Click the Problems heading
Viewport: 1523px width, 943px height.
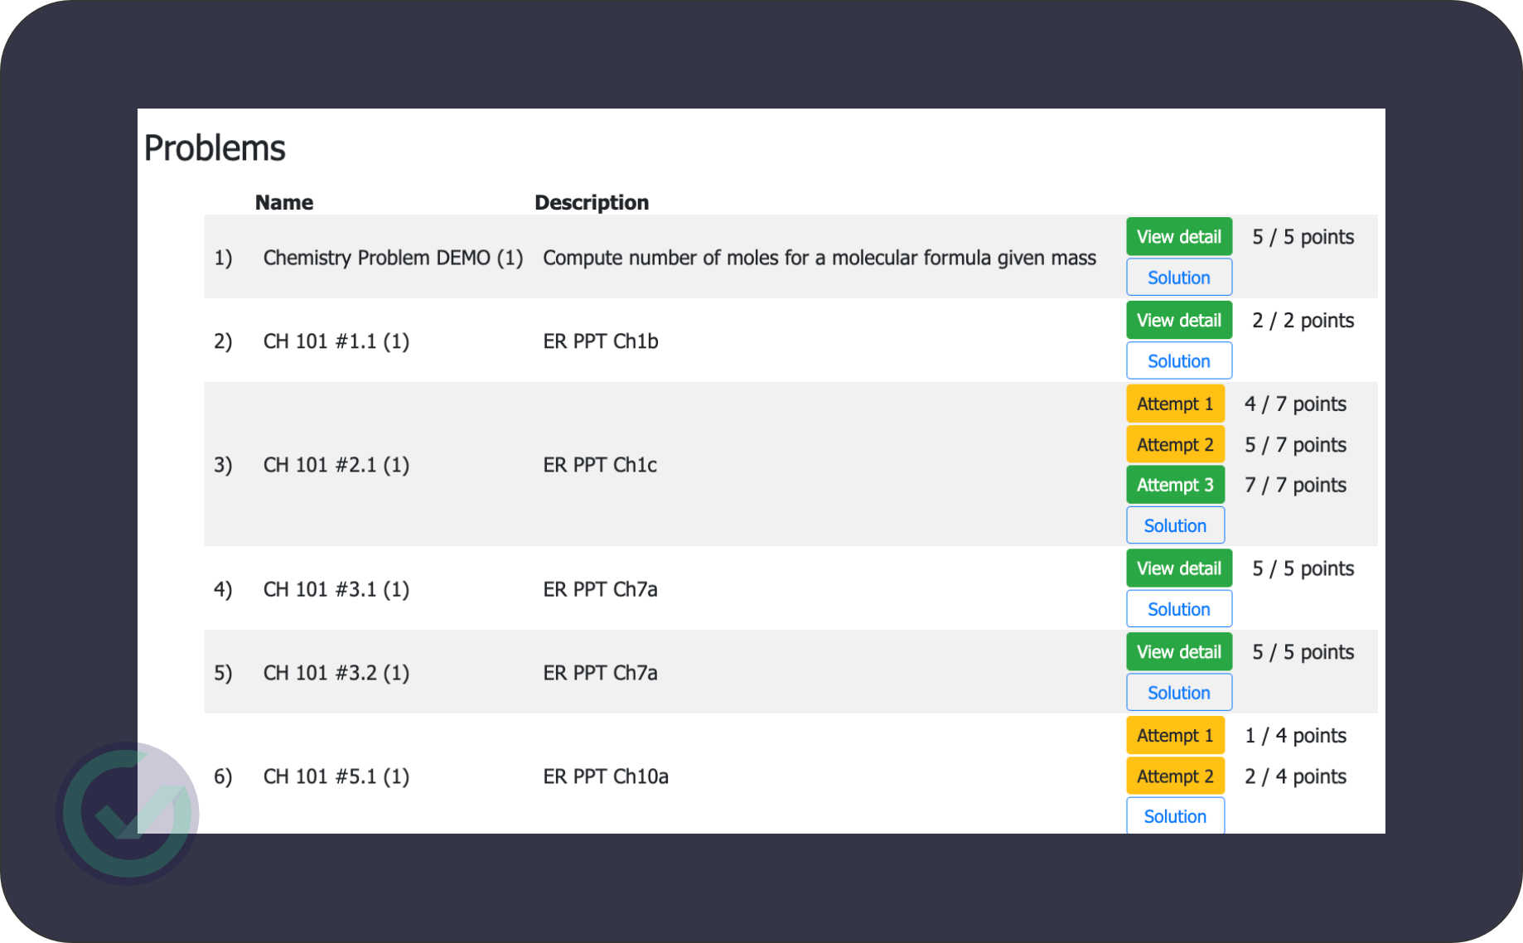pyautogui.click(x=215, y=148)
